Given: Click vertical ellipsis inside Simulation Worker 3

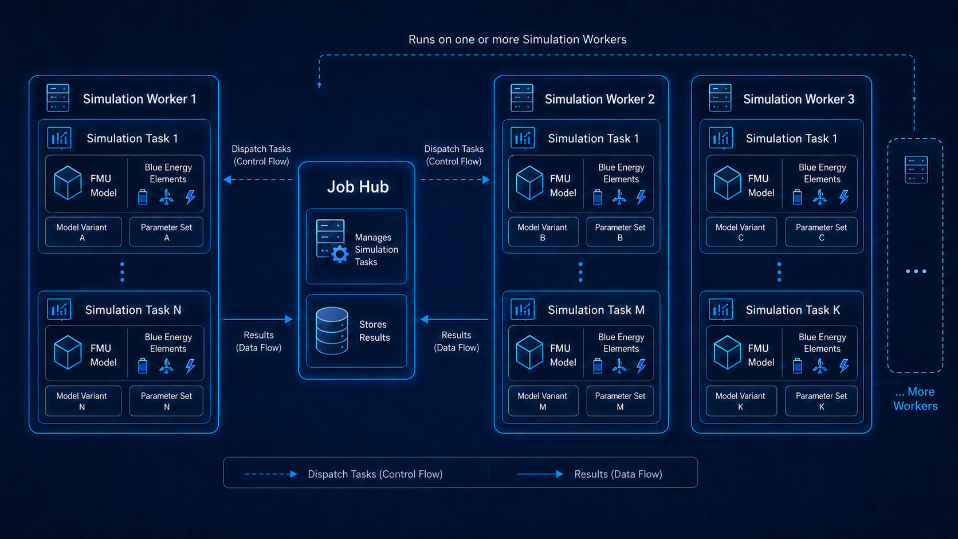Looking at the screenshot, I should click(779, 272).
